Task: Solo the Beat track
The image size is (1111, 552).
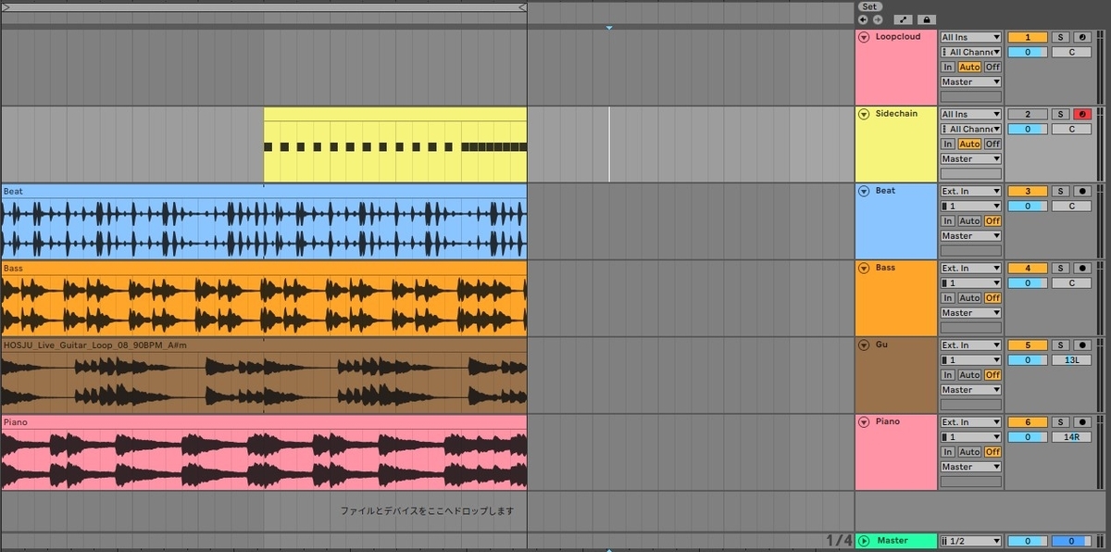Action: (1061, 191)
